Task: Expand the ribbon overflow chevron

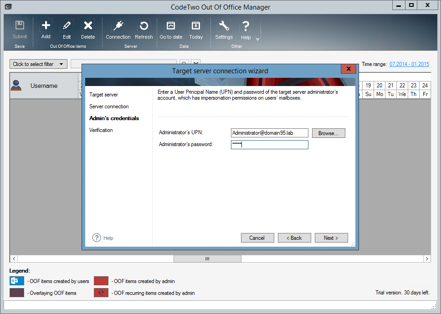Action: (x=257, y=39)
